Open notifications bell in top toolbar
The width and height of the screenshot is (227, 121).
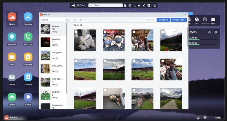(139, 5)
